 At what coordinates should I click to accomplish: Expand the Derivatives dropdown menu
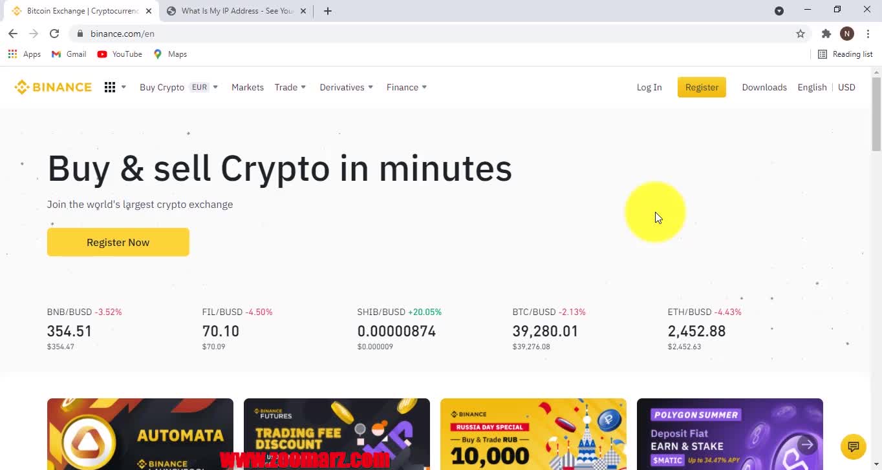pos(346,87)
